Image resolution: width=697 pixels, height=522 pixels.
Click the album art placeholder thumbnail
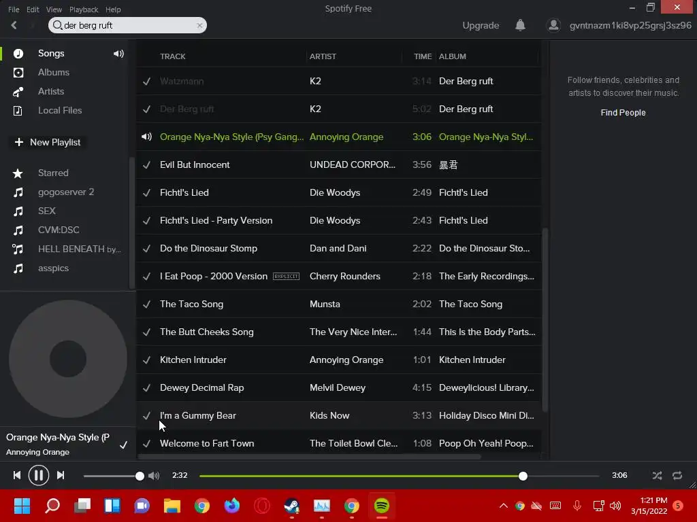pyautogui.click(x=67, y=359)
